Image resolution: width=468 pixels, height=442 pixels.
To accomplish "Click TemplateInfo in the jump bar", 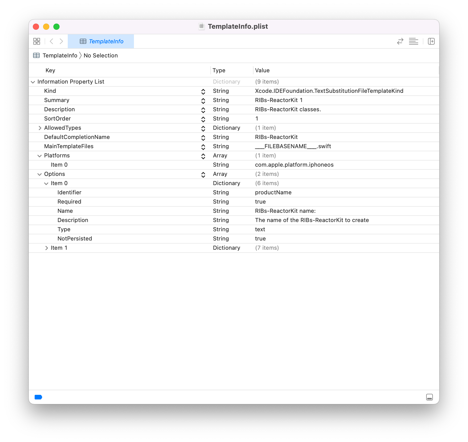I will click(60, 55).
